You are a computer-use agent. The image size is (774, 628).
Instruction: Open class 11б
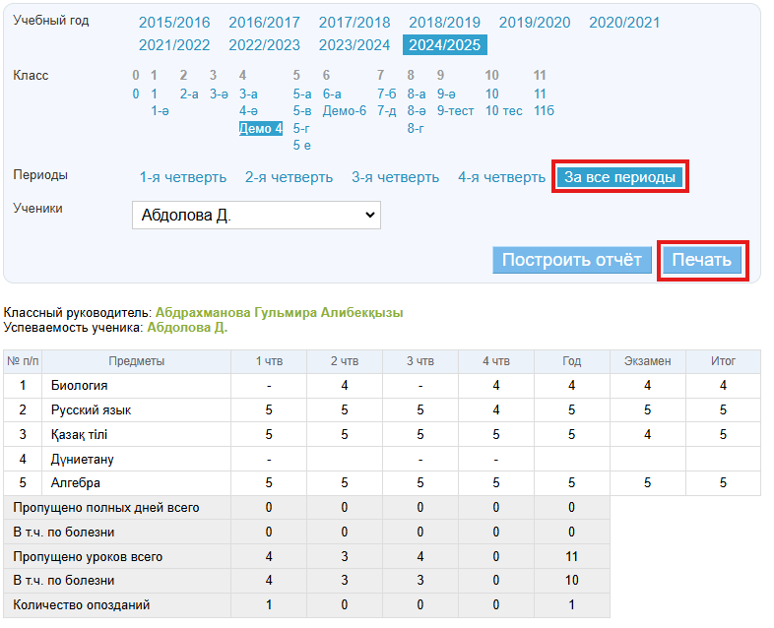click(544, 110)
